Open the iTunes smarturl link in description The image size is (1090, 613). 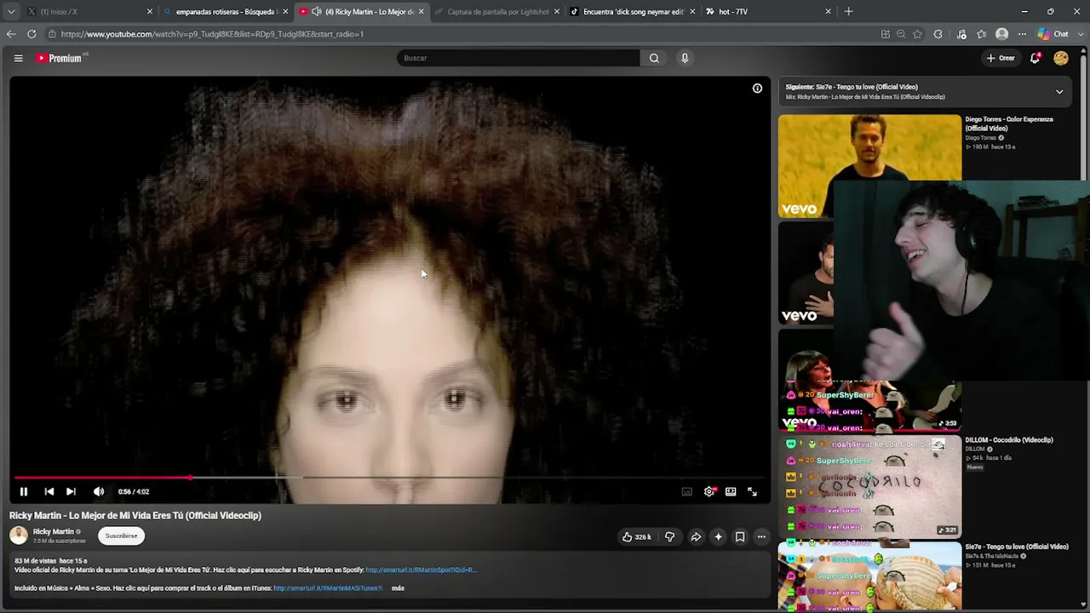pos(328,588)
